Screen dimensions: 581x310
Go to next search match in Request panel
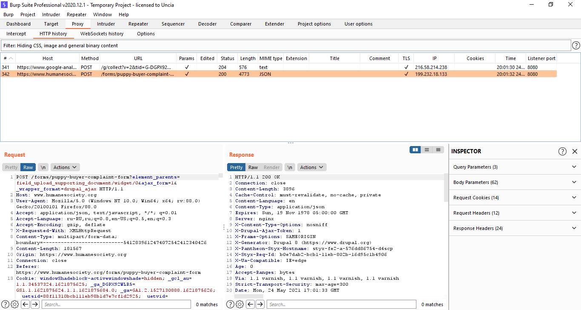(35, 304)
